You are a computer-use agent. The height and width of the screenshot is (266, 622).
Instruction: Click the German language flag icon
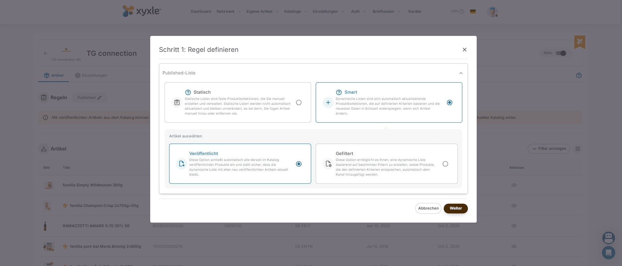(472, 11)
